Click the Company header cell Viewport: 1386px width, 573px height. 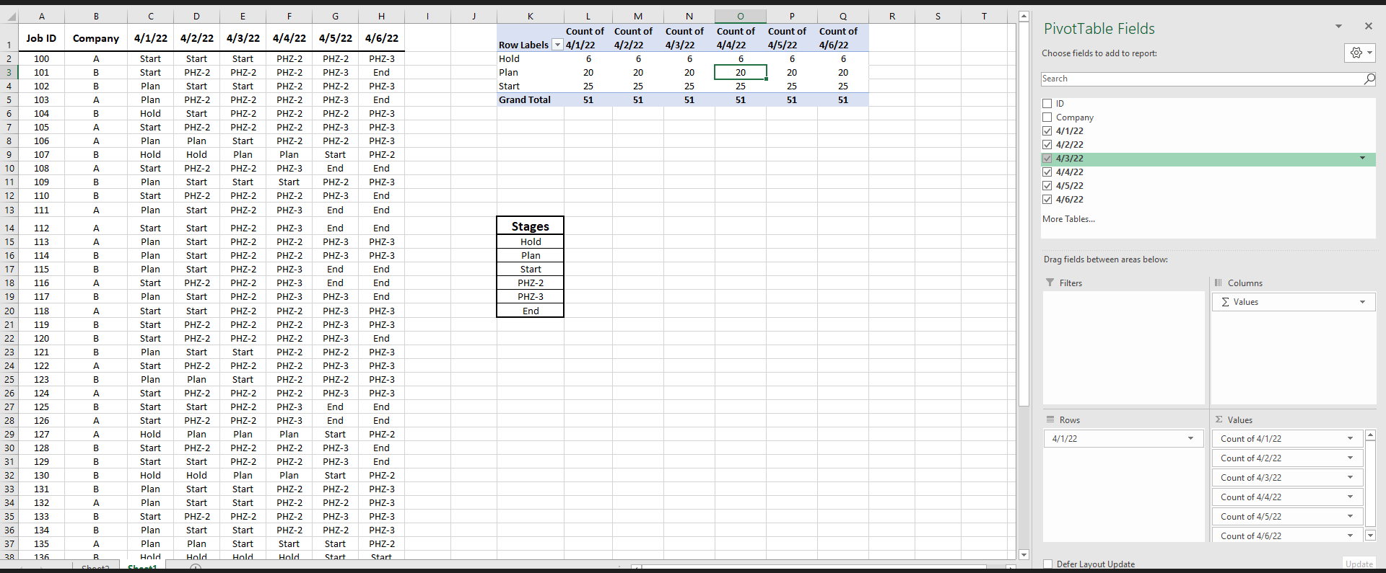coord(96,38)
